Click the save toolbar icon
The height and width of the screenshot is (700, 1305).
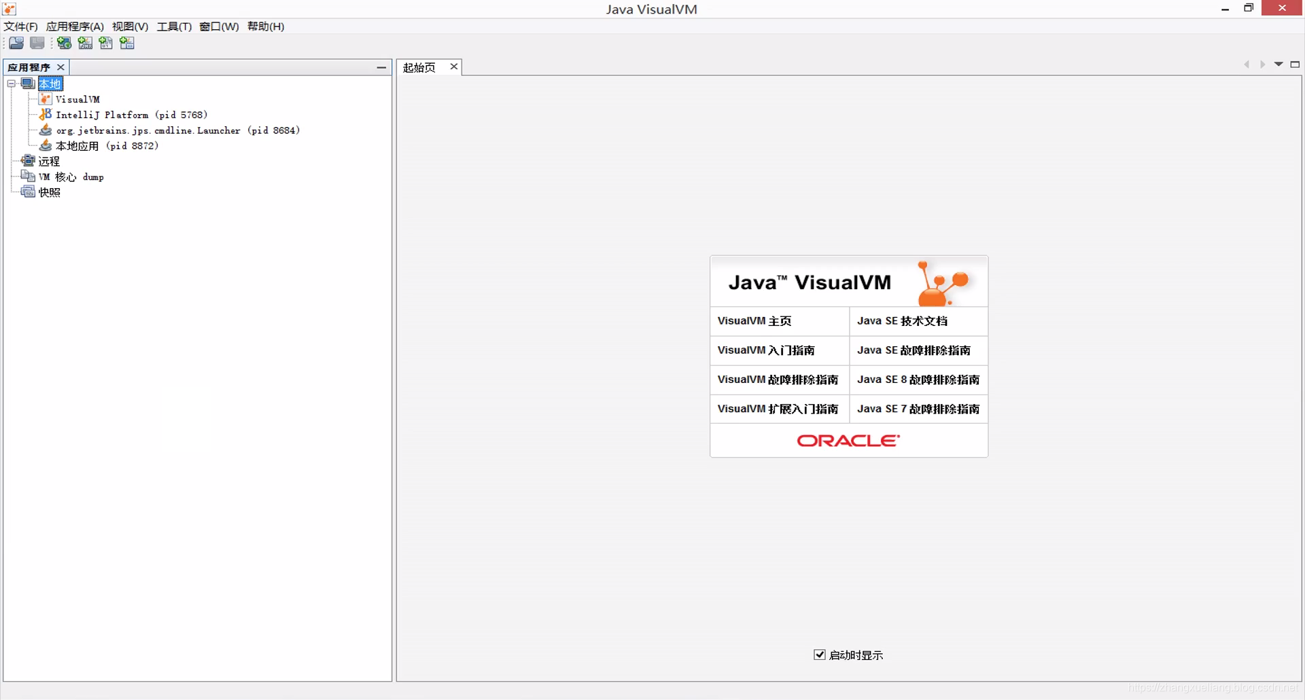point(37,43)
